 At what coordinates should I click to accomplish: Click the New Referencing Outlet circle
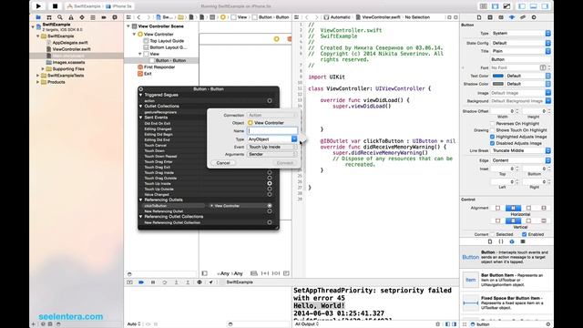tap(270, 211)
